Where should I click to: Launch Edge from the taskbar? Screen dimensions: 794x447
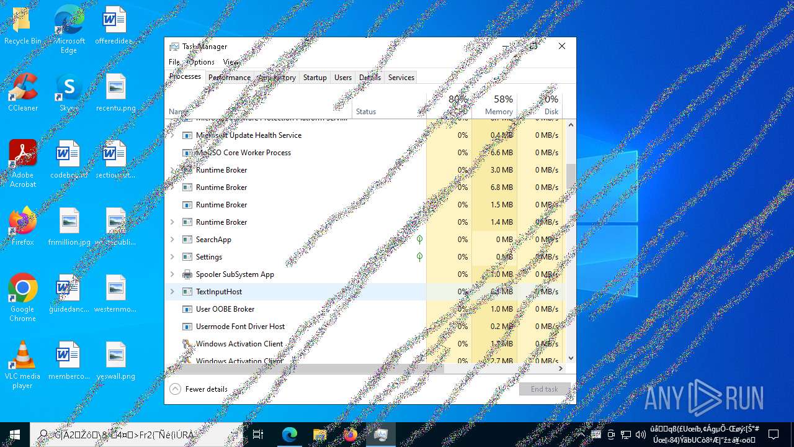(x=290, y=435)
